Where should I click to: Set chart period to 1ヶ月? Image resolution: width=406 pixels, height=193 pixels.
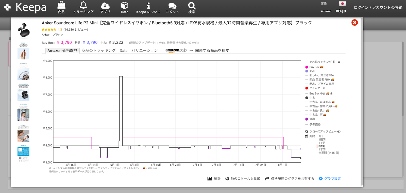pos(322,143)
